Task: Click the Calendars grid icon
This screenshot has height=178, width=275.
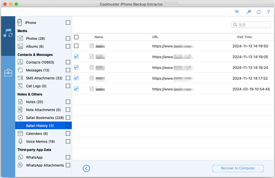Action: click(x=20, y=133)
